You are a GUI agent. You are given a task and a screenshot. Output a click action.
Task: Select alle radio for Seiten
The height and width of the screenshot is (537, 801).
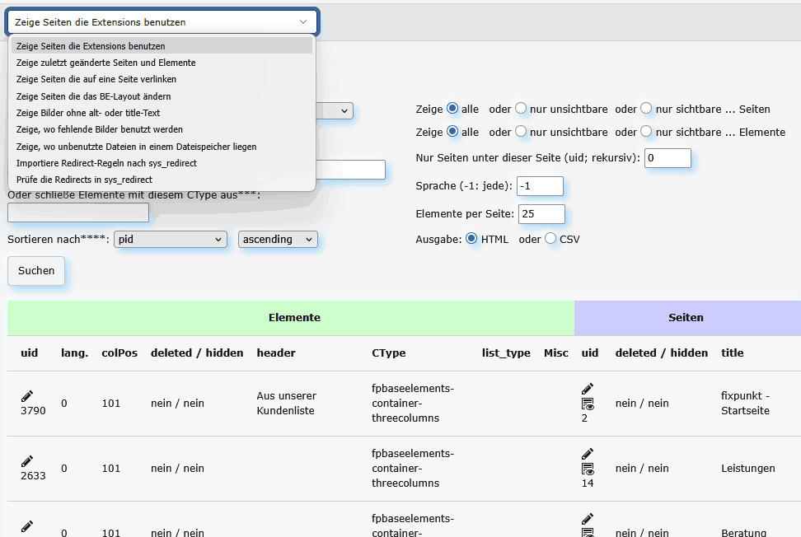coord(452,108)
